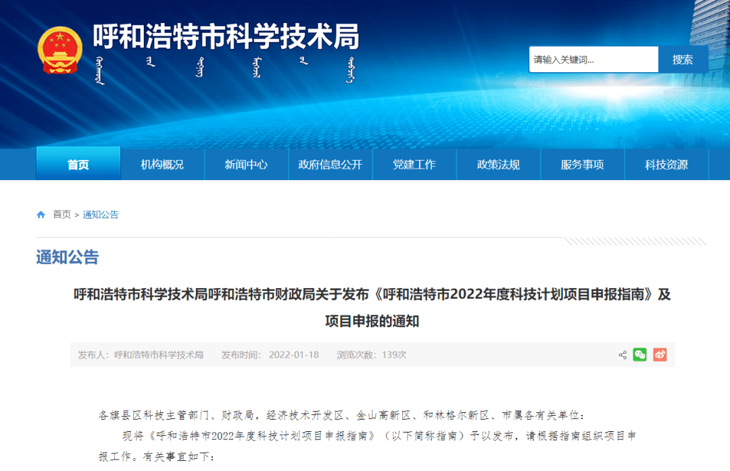Share the article via the WeChat icon
The image size is (730, 471).
tap(639, 355)
